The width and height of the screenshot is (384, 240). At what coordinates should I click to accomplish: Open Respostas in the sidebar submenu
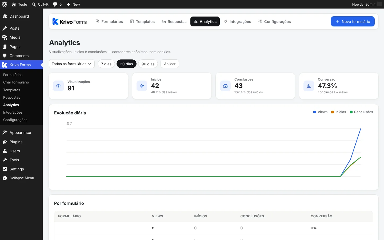pyautogui.click(x=21, y=98)
